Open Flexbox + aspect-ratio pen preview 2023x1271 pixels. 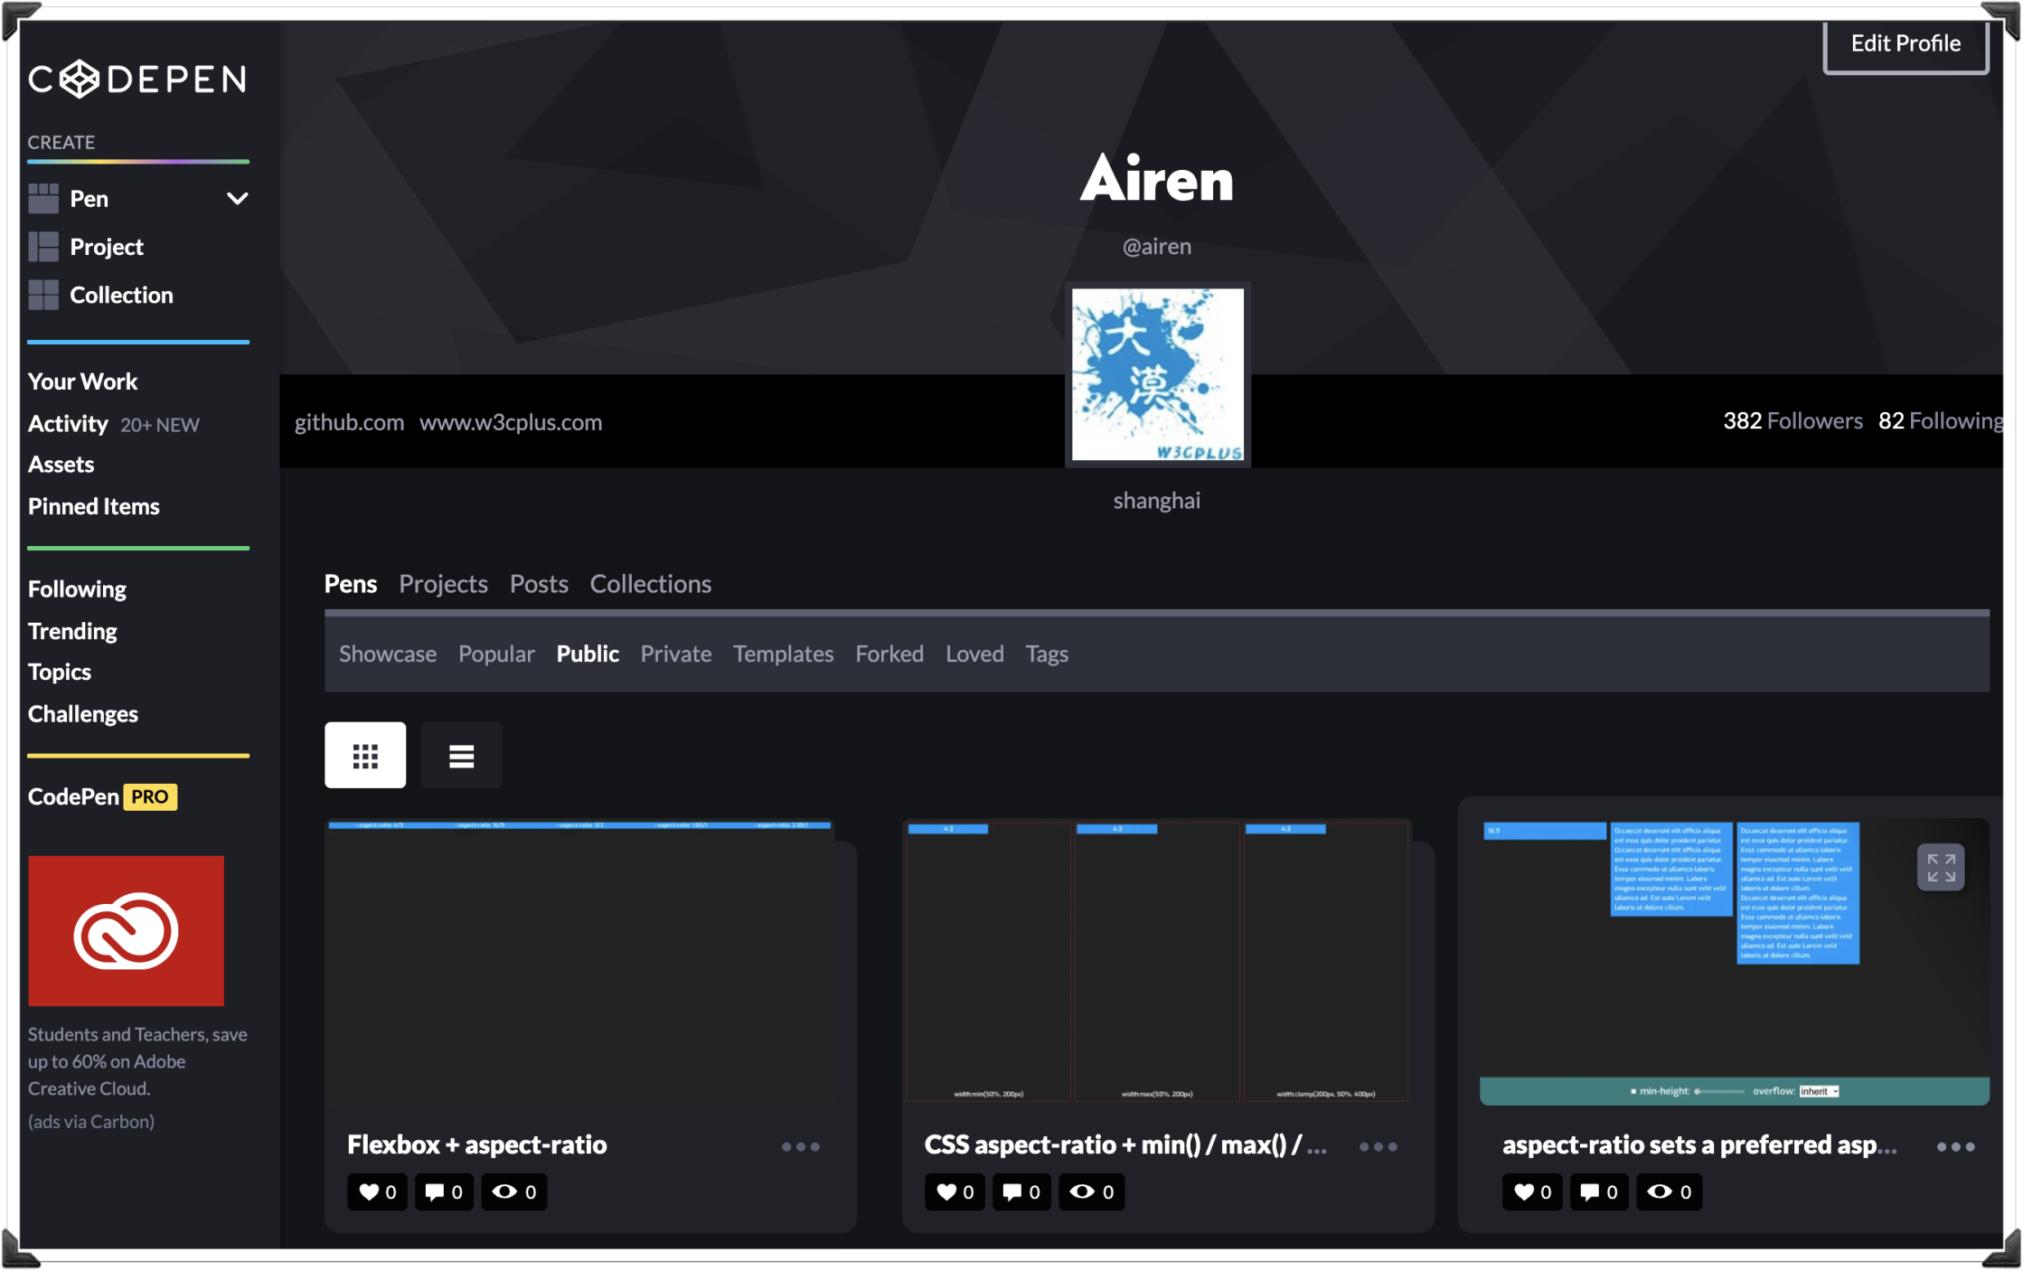coord(579,961)
